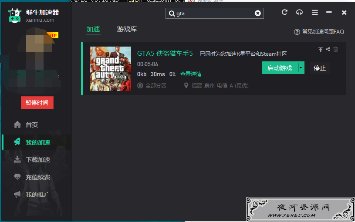355x222 pixels.
Task: Click the VIP badge
Action: [x=53, y=35]
